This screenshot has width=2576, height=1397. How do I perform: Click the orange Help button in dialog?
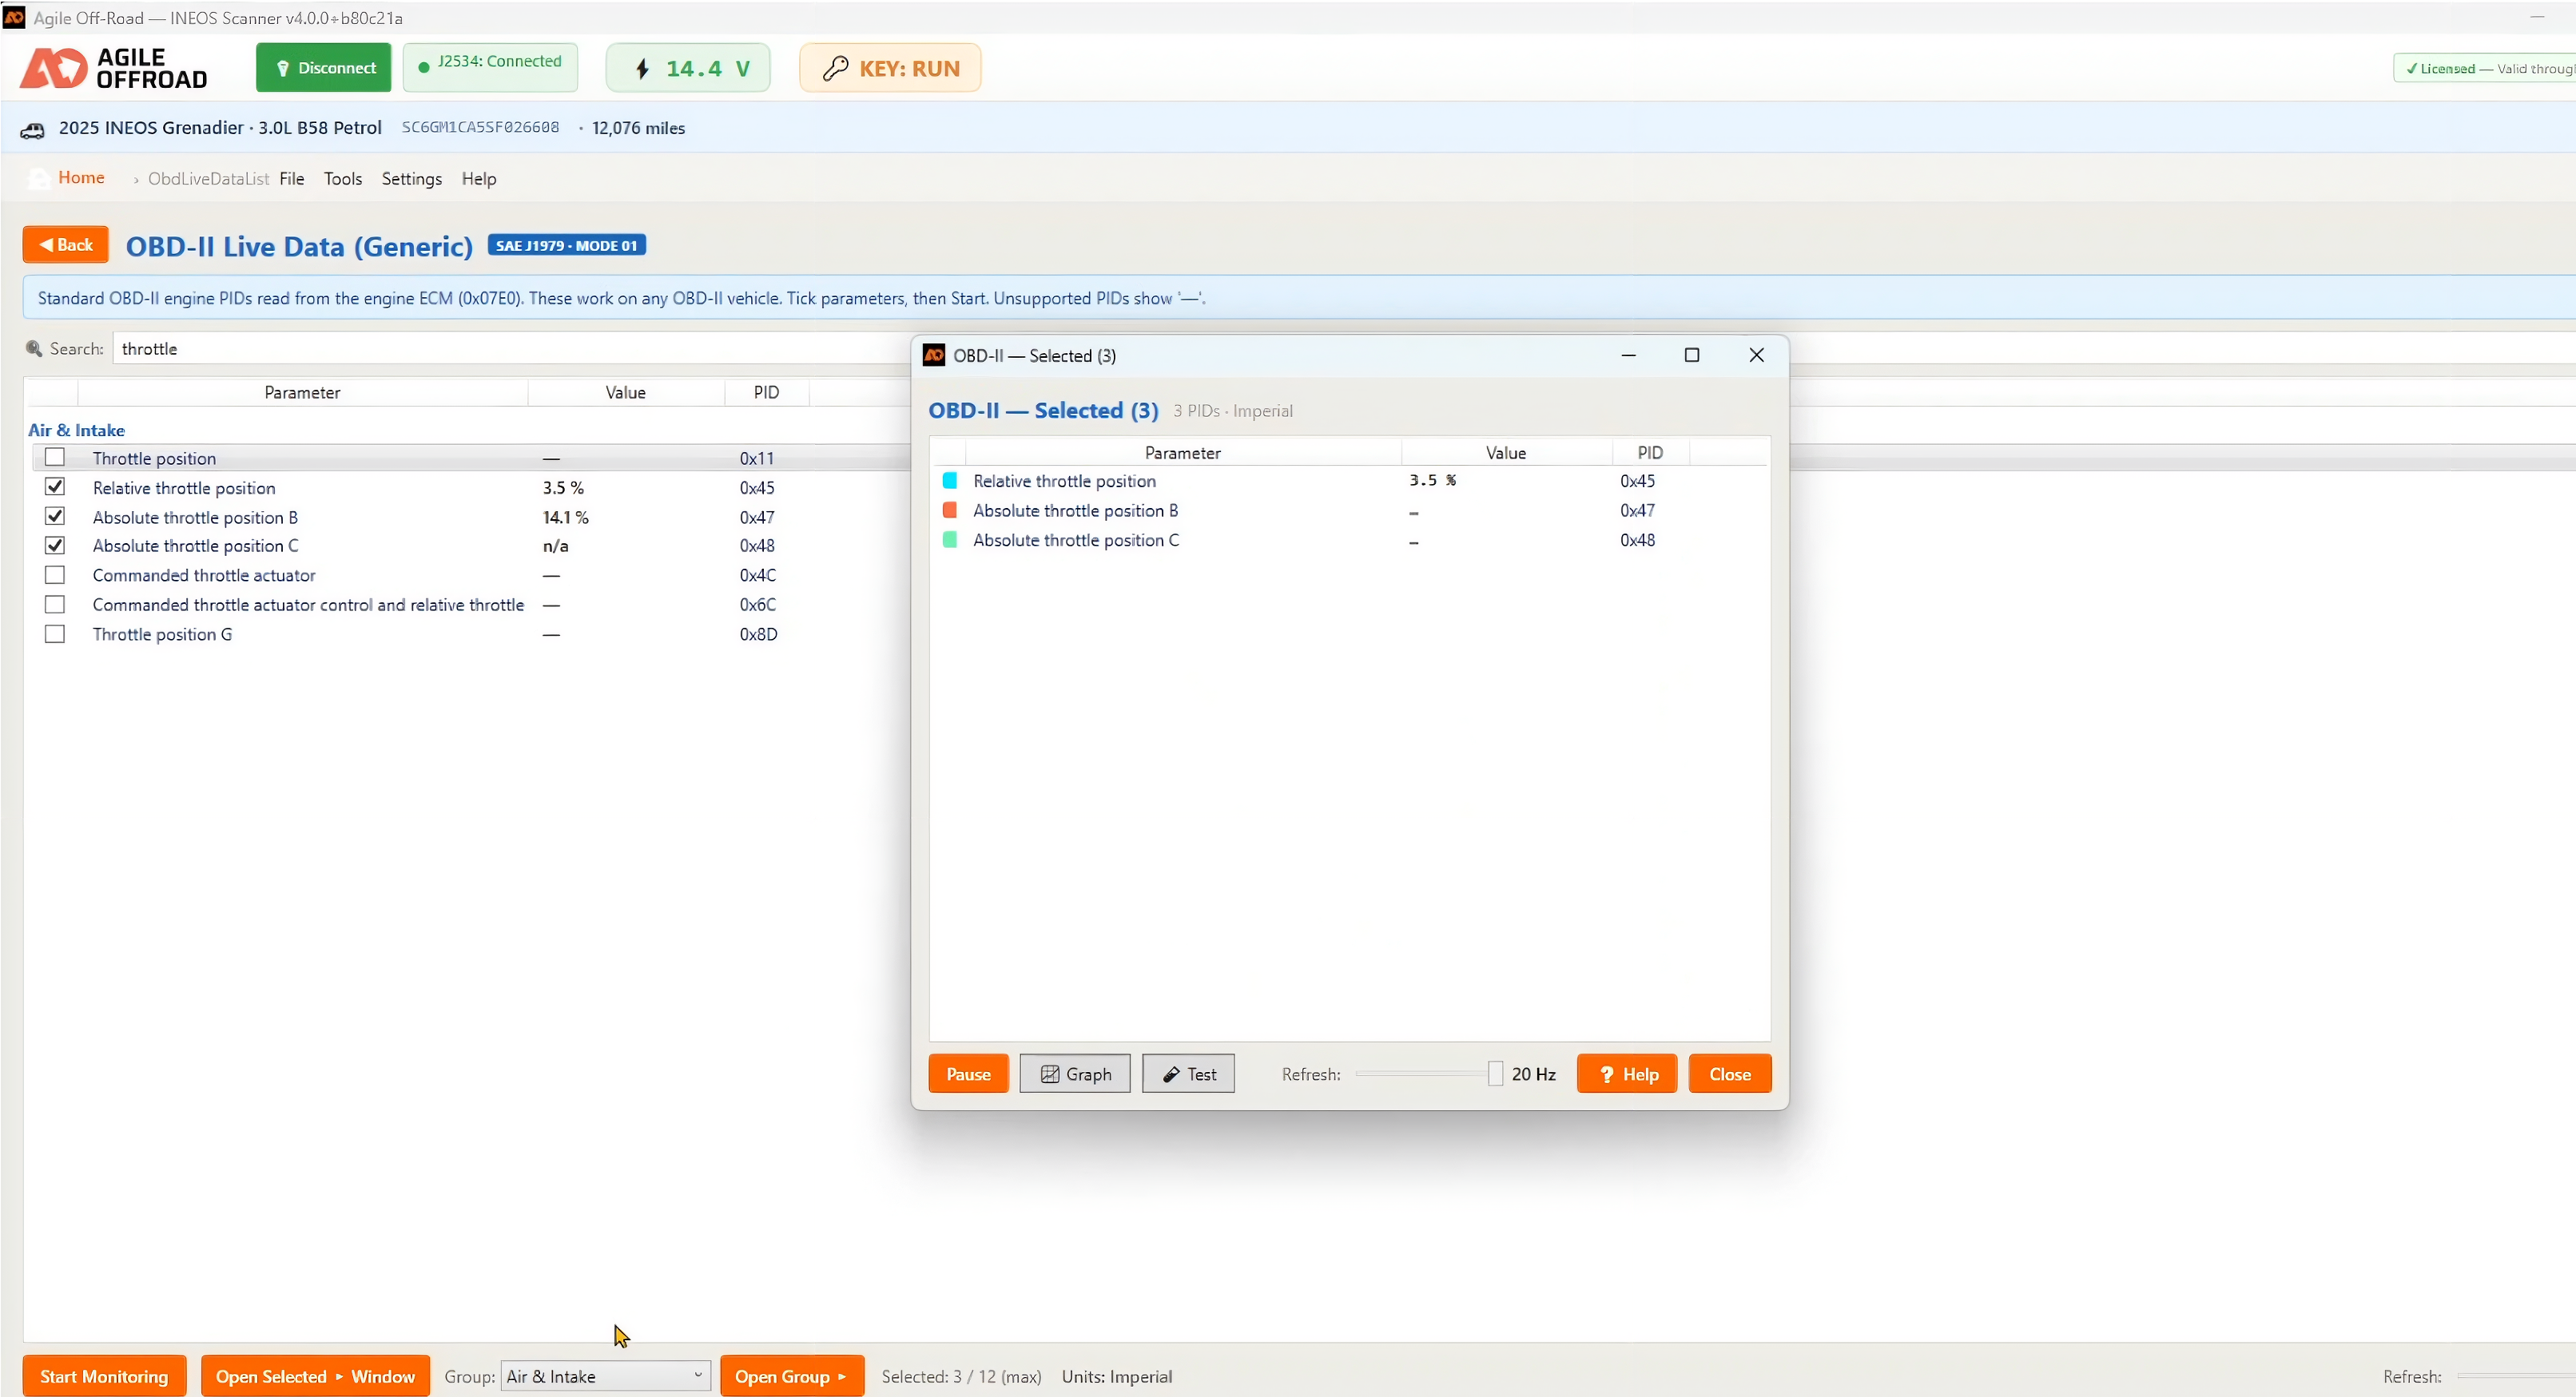click(x=1627, y=1073)
